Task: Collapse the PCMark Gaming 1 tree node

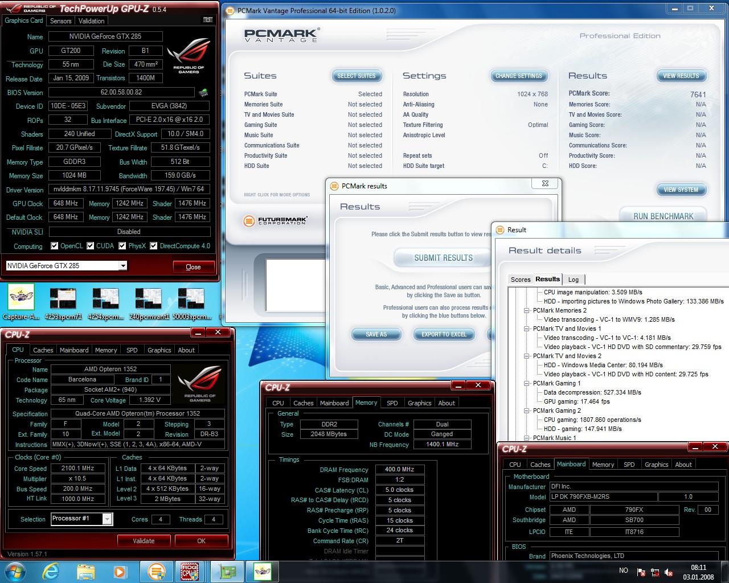Action: tap(527, 383)
